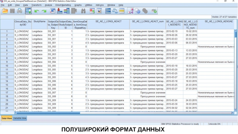Click the SS_004 subject key cell

coord(53,62)
